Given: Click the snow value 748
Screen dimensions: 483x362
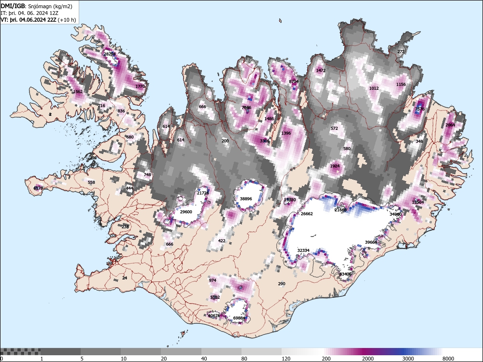Looking at the screenshot, I should coord(147,175).
